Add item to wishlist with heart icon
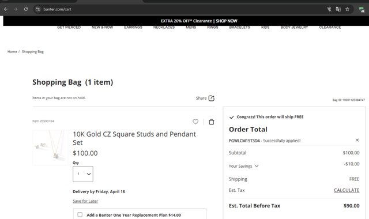The width and height of the screenshot is (369, 219). click(195, 122)
